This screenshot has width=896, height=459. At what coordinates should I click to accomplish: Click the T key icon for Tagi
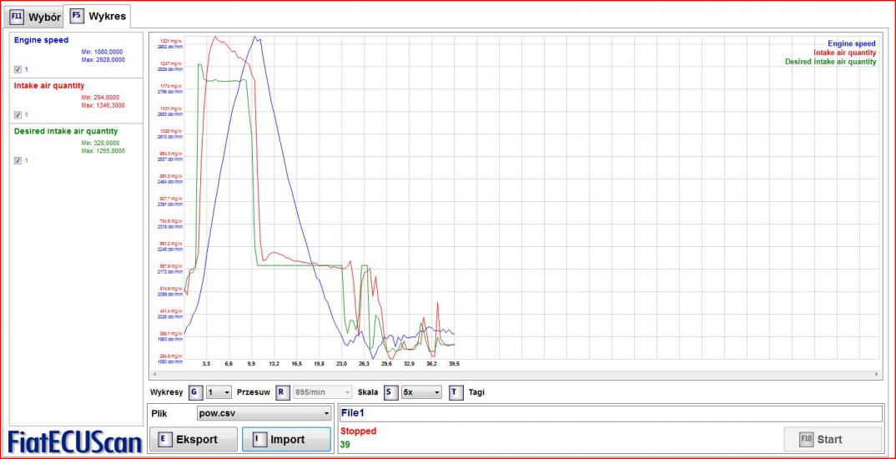coord(456,393)
